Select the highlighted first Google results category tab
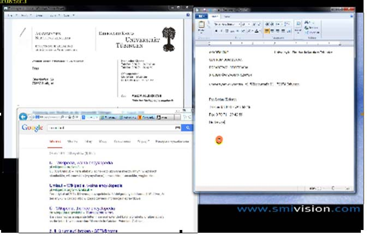The height and width of the screenshot is (236, 369). tap(55, 141)
